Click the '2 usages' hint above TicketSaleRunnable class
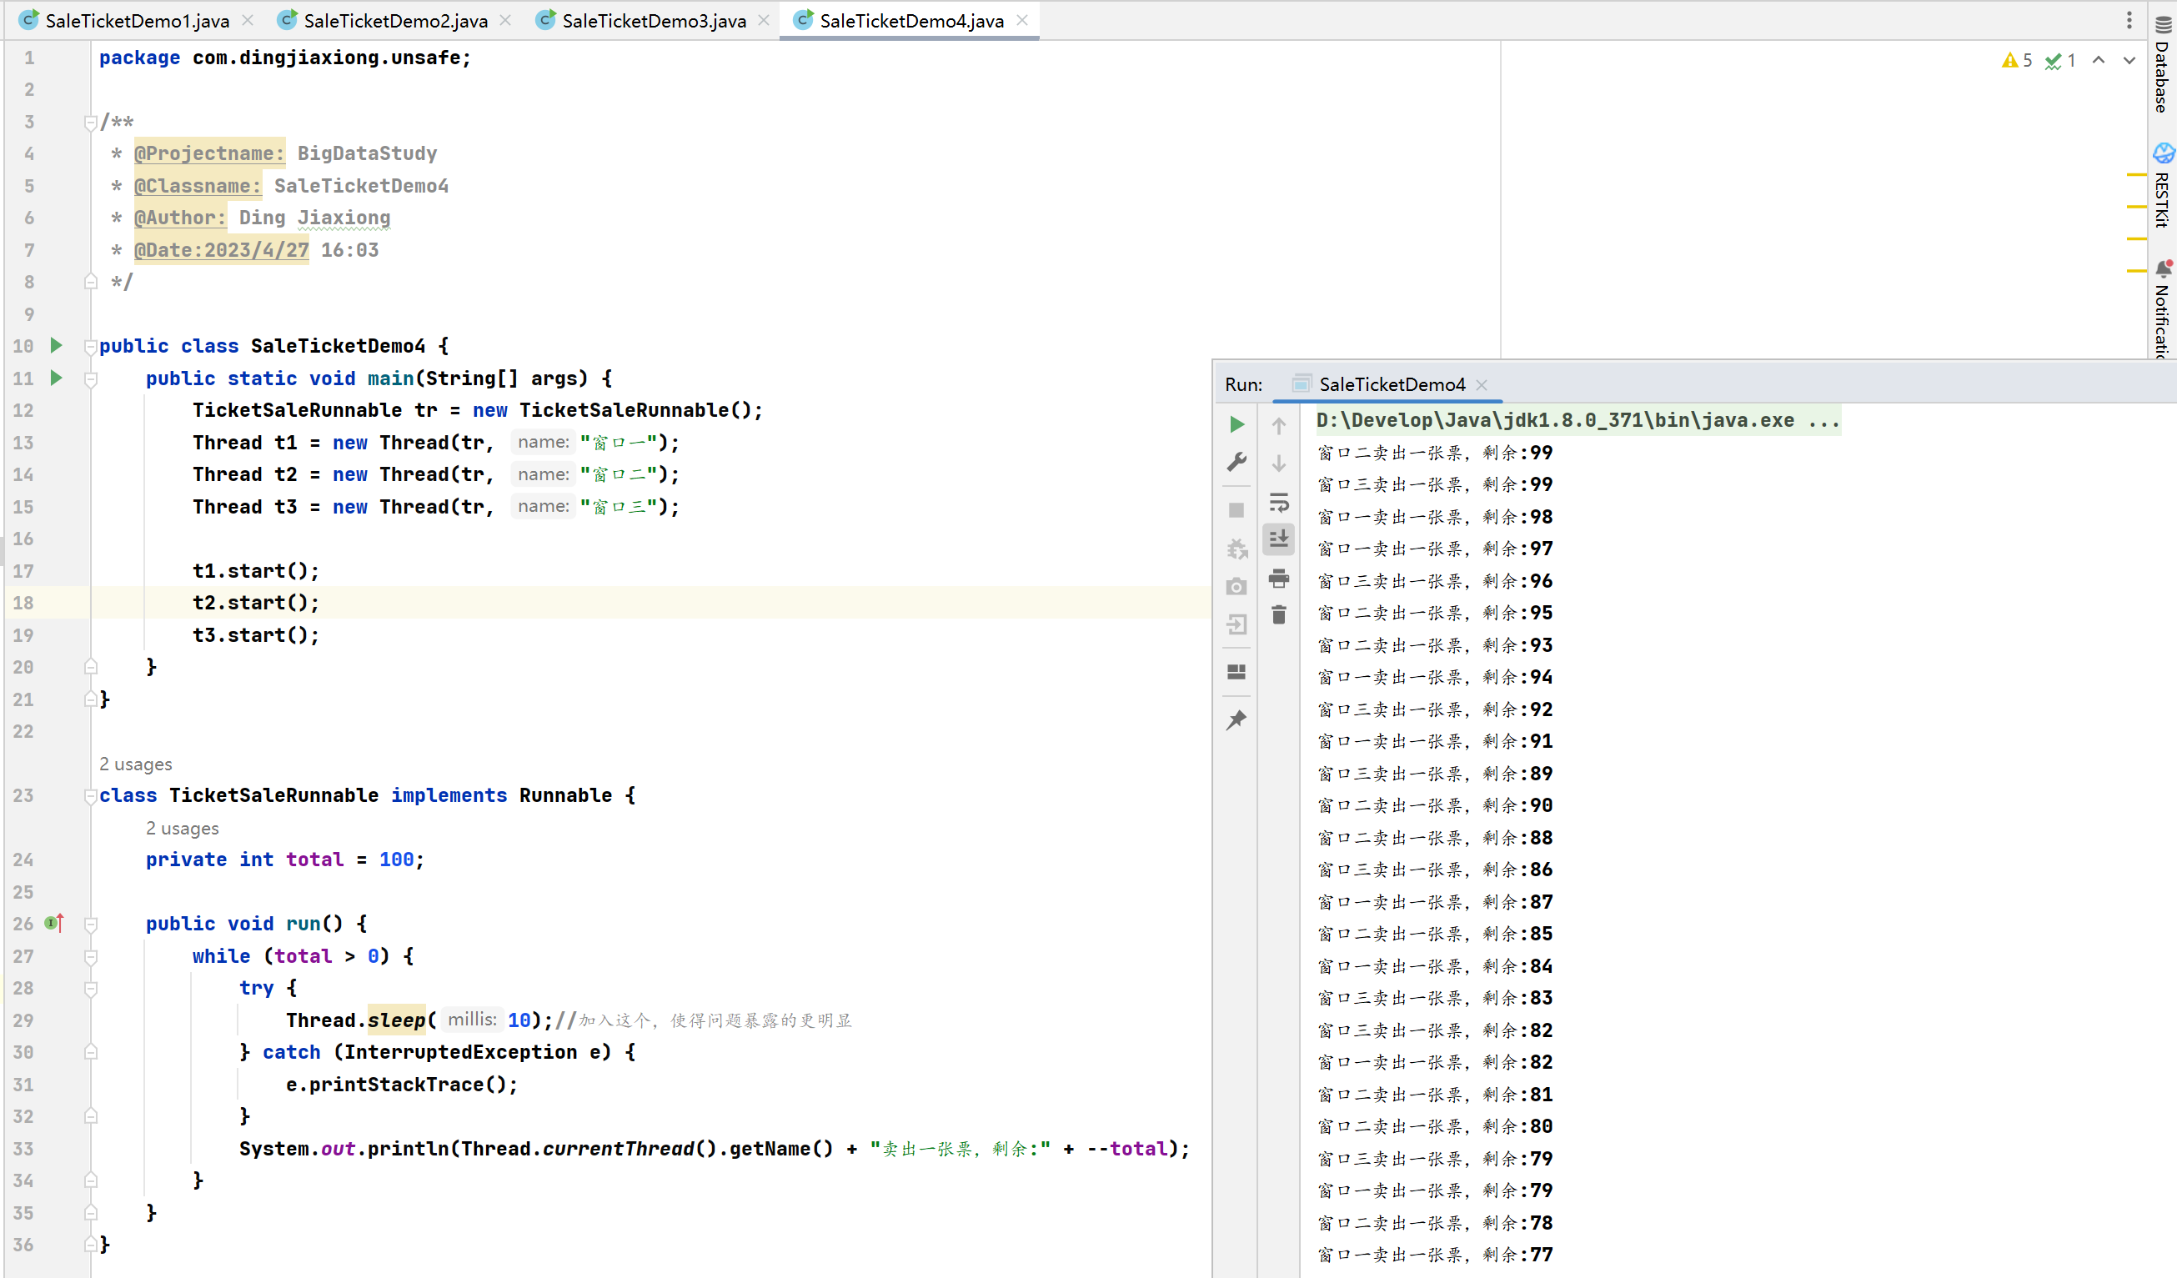Image resolution: width=2177 pixels, height=1278 pixels. 136,764
